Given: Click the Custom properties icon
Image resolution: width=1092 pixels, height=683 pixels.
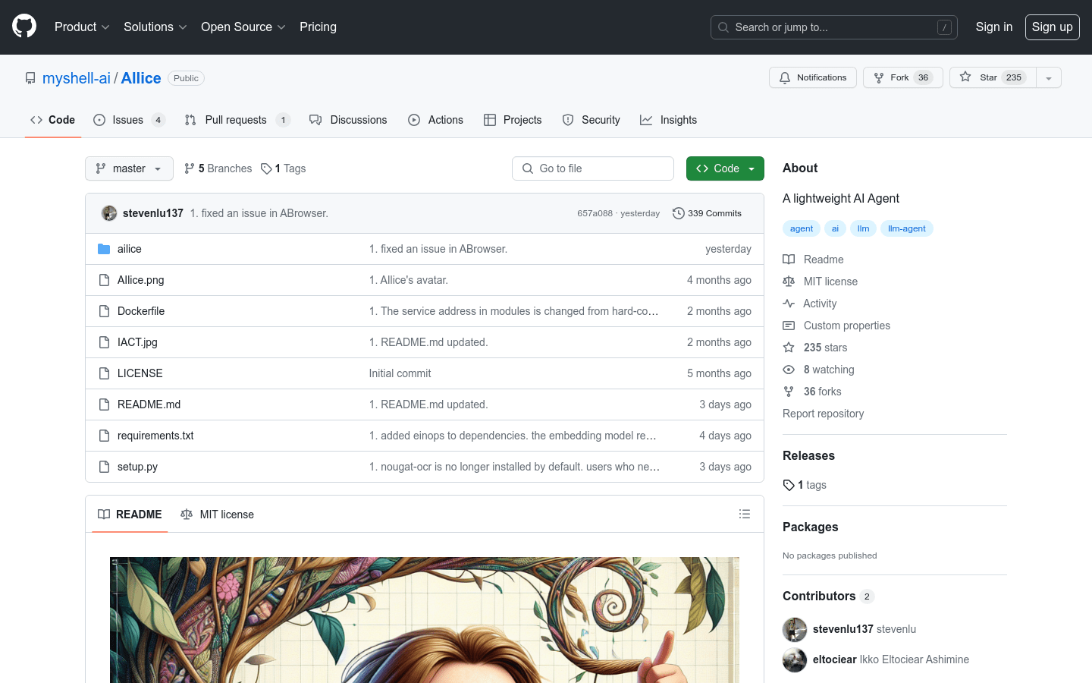Looking at the screenshot, I should (x=789, y=326).
